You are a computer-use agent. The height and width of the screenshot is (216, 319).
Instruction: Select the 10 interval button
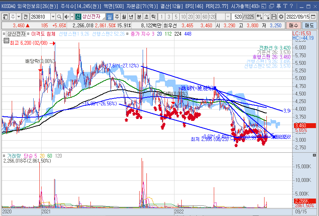(x=183, y=17)
